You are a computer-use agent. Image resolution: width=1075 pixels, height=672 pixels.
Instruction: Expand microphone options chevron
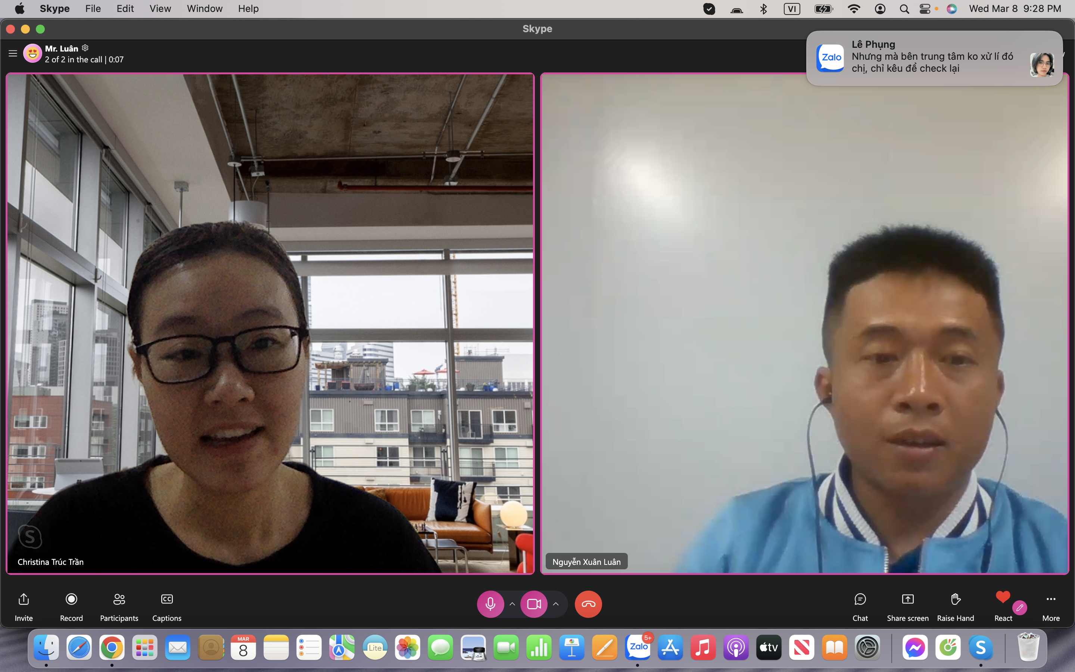(512, 604)
